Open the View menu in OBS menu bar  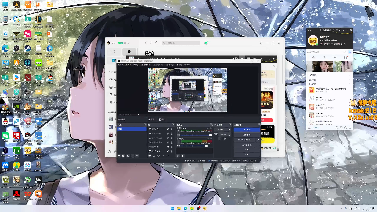[136, 65]
